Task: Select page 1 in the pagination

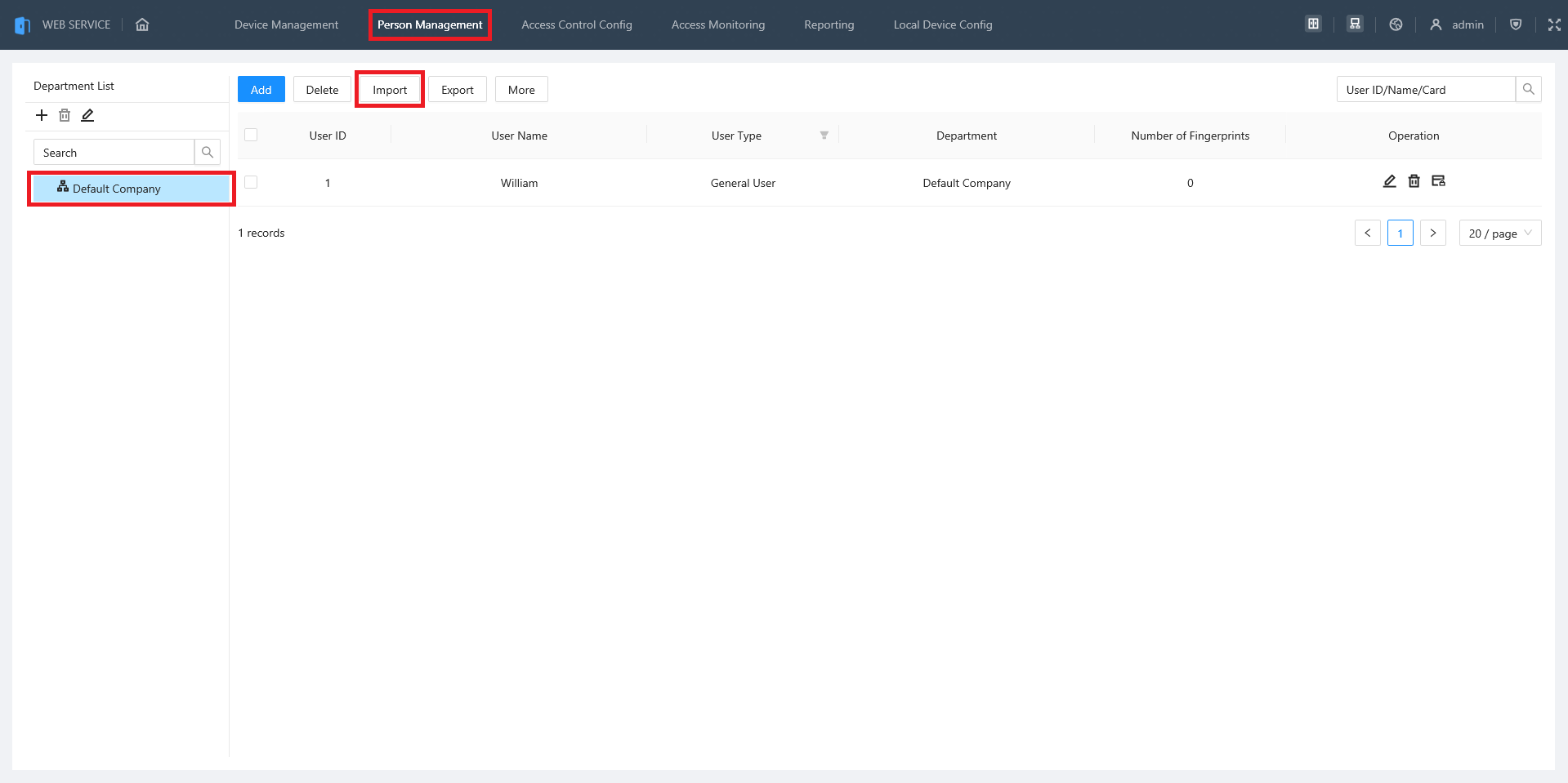Action: point(1400,233)
